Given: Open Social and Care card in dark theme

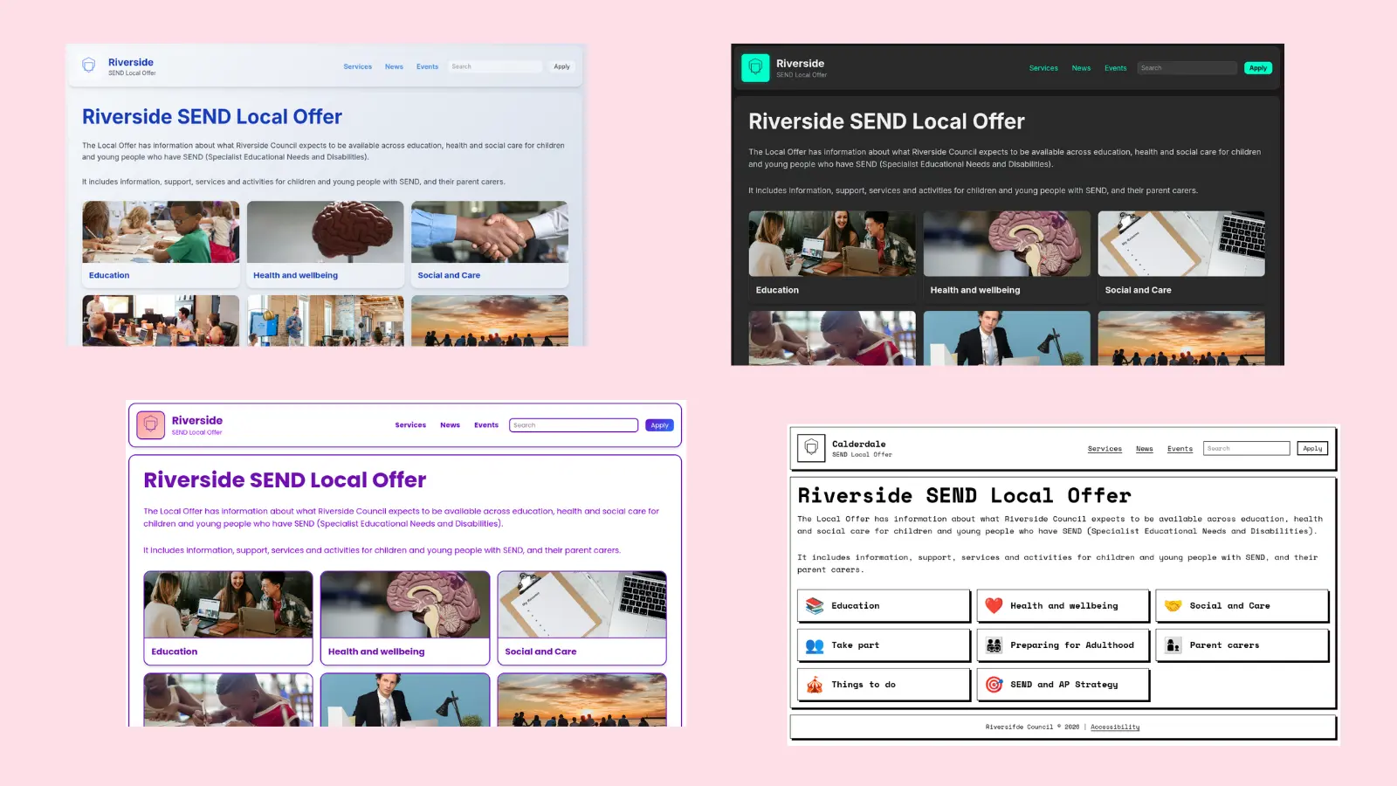Looking at the screenshot, I should [x=1181, y=257].
